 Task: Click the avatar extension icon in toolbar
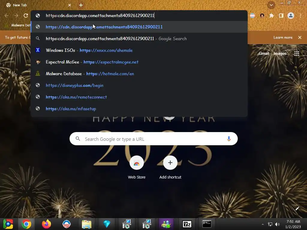(262, 16)
